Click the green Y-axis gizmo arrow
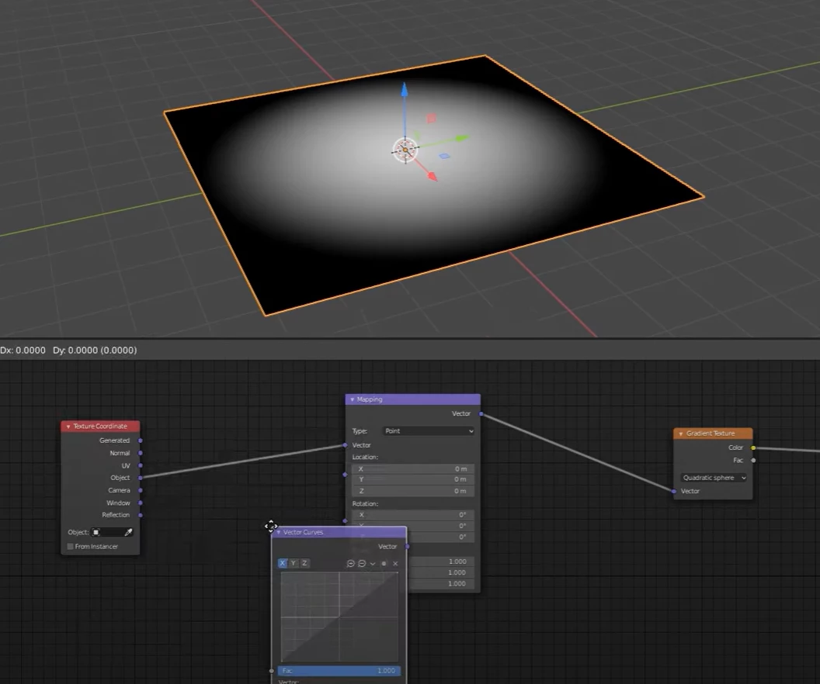Image resolution: width=820 pixels, height=684 pixels. 462,138
